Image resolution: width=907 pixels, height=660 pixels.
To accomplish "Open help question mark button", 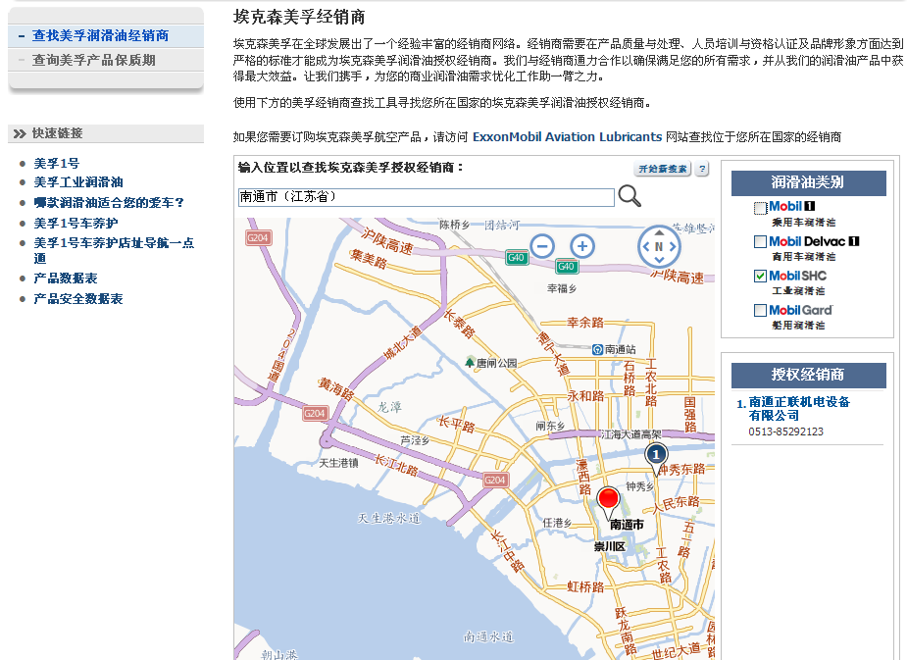I will pyautogui.click(x=702, y=169).
